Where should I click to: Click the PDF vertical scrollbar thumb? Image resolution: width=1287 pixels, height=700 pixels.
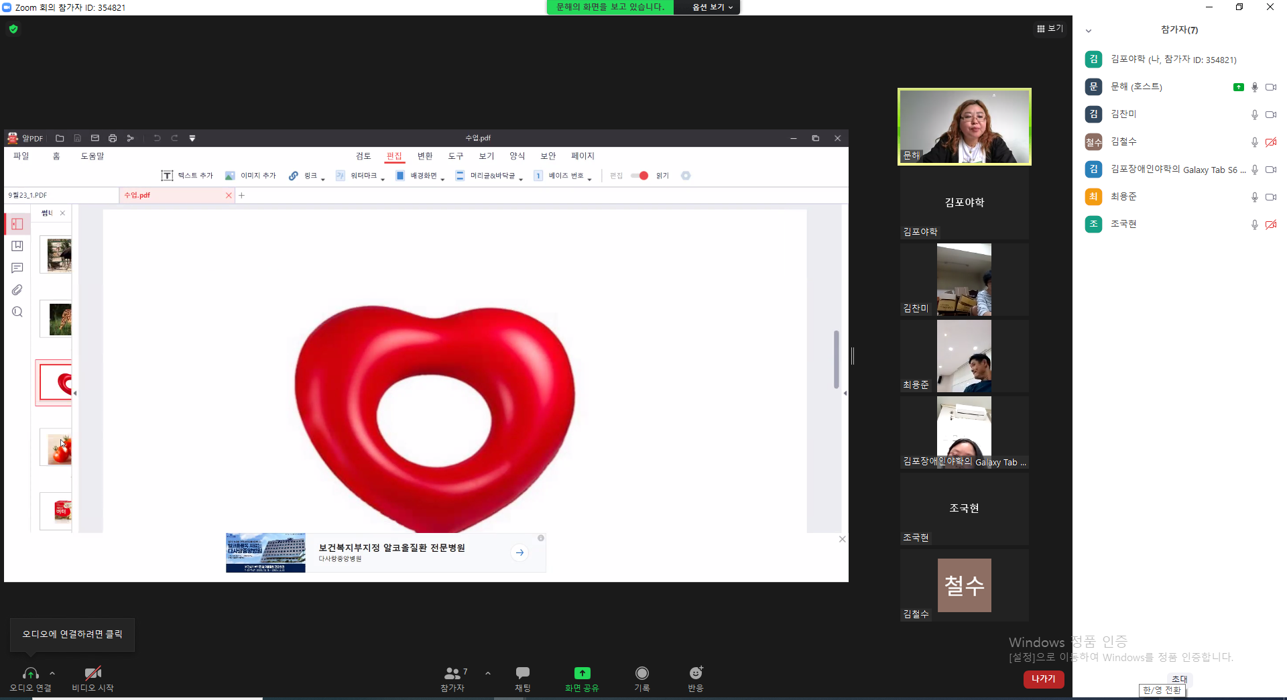(x=837, y=359)
